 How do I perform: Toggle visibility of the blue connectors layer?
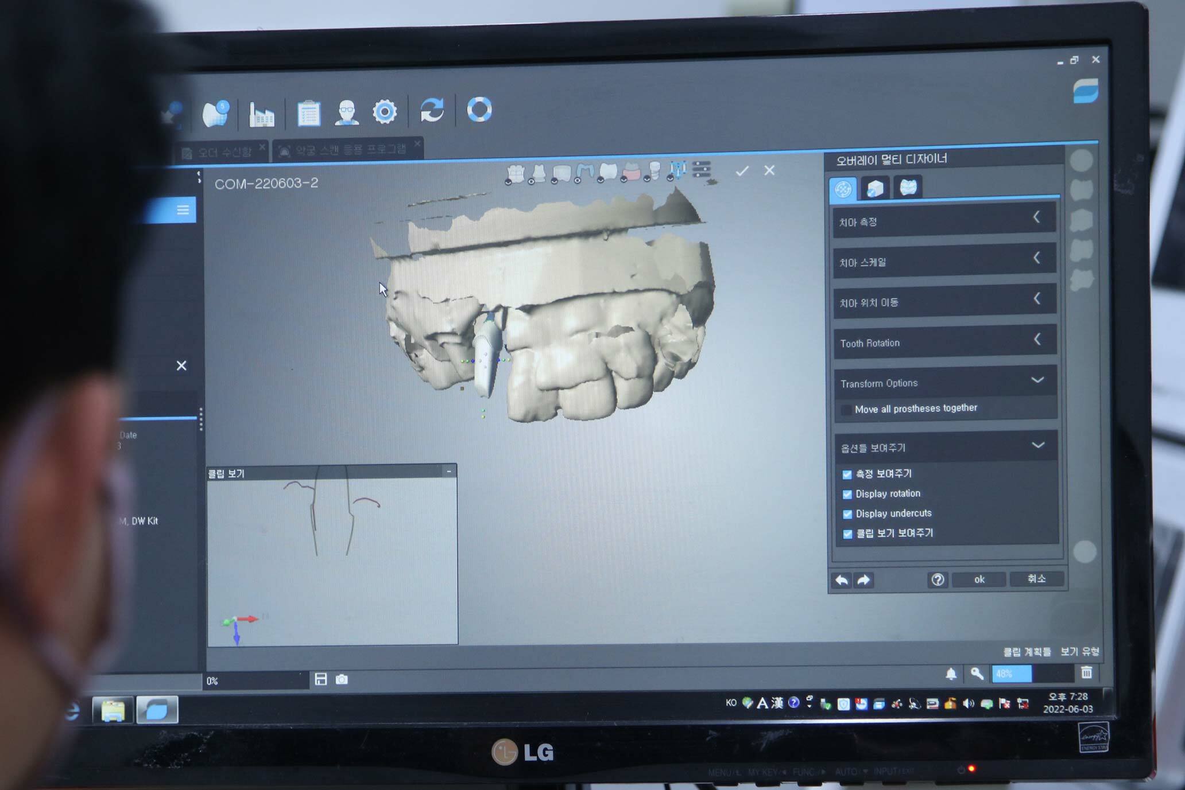coord(677,170)
